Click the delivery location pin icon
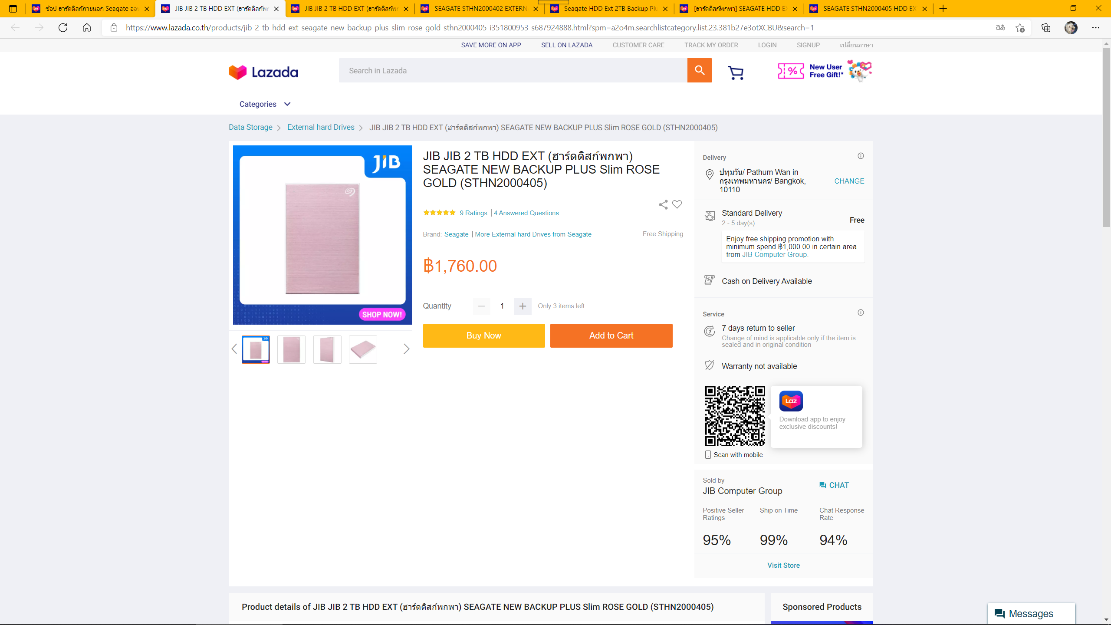 click(710, 175)
